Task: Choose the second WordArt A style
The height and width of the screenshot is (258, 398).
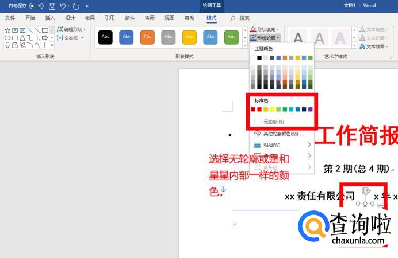Action: click(x=319, y=38)
